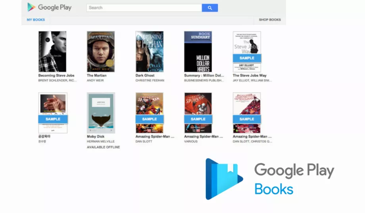
Task: Click SAMPLE badge on Slott, Christos Spider-Man
Action: point(247,119)
